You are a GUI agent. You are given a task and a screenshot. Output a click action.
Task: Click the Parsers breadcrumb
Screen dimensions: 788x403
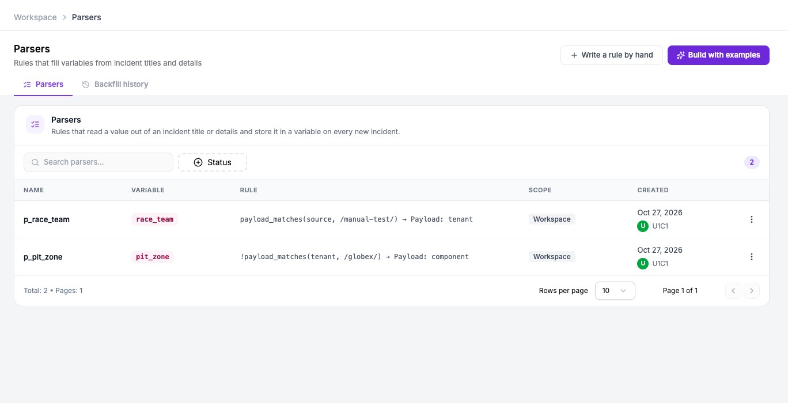(86, 17)
